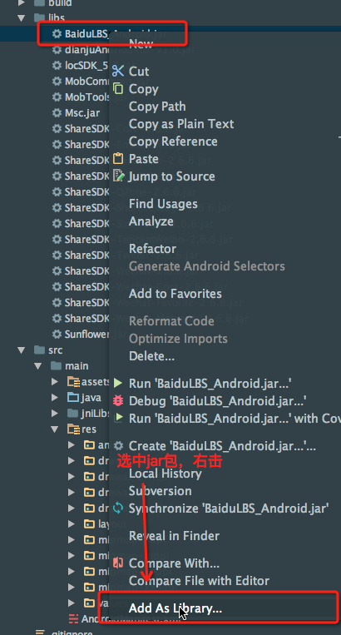
Task: Click the jniLibs folder icon
Action: [73, 413]
